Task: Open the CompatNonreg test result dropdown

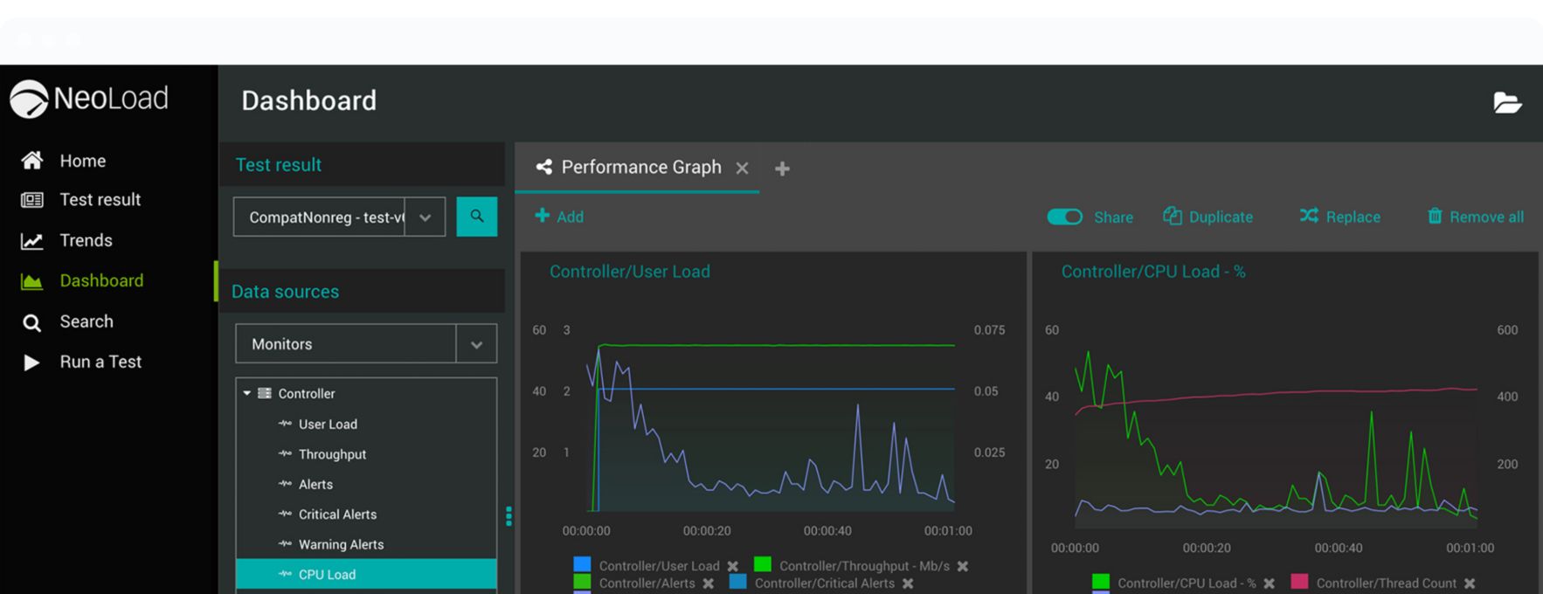Action: point(425,218)
